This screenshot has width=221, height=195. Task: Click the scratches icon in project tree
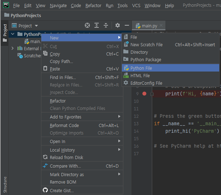click(20, 56)
